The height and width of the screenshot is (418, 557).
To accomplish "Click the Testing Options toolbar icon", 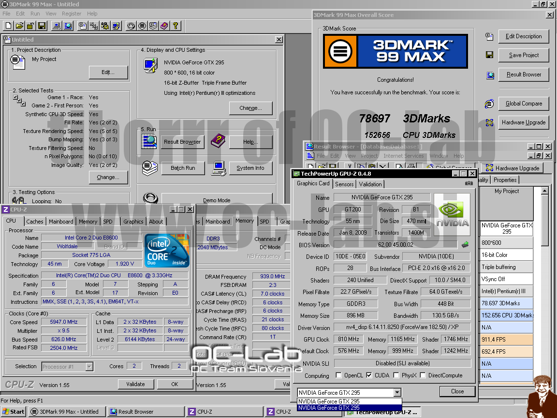I will 105,26.
